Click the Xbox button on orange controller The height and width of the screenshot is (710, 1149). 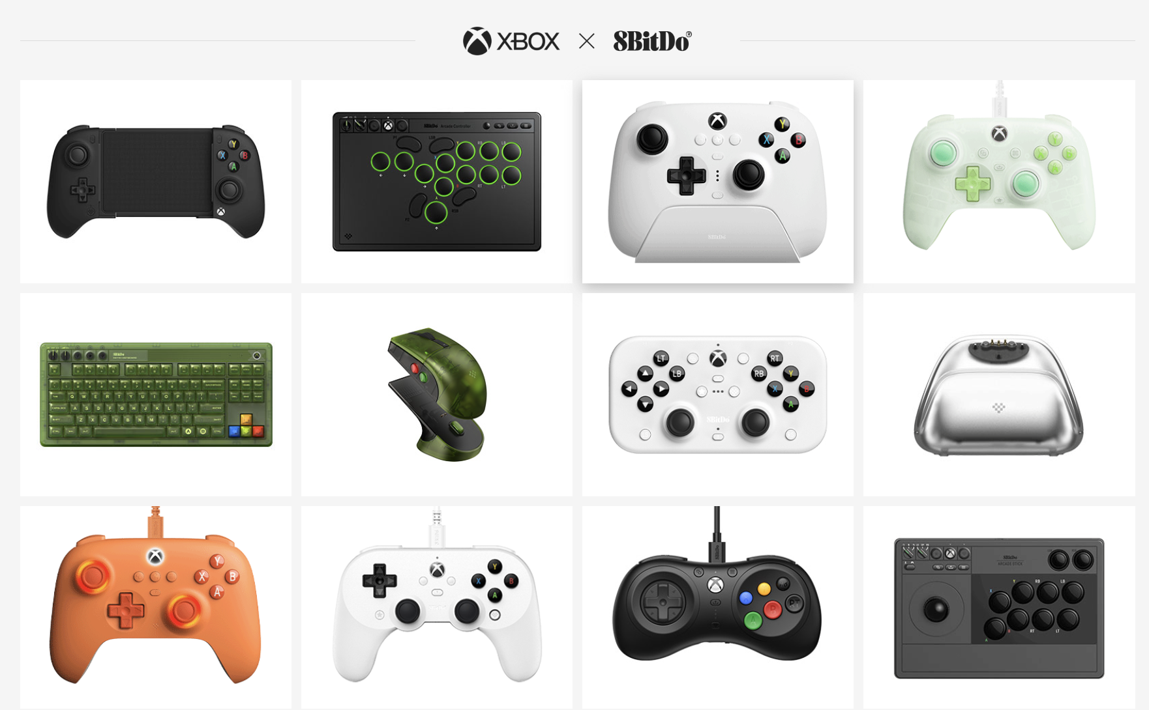(x=155, y=556)
